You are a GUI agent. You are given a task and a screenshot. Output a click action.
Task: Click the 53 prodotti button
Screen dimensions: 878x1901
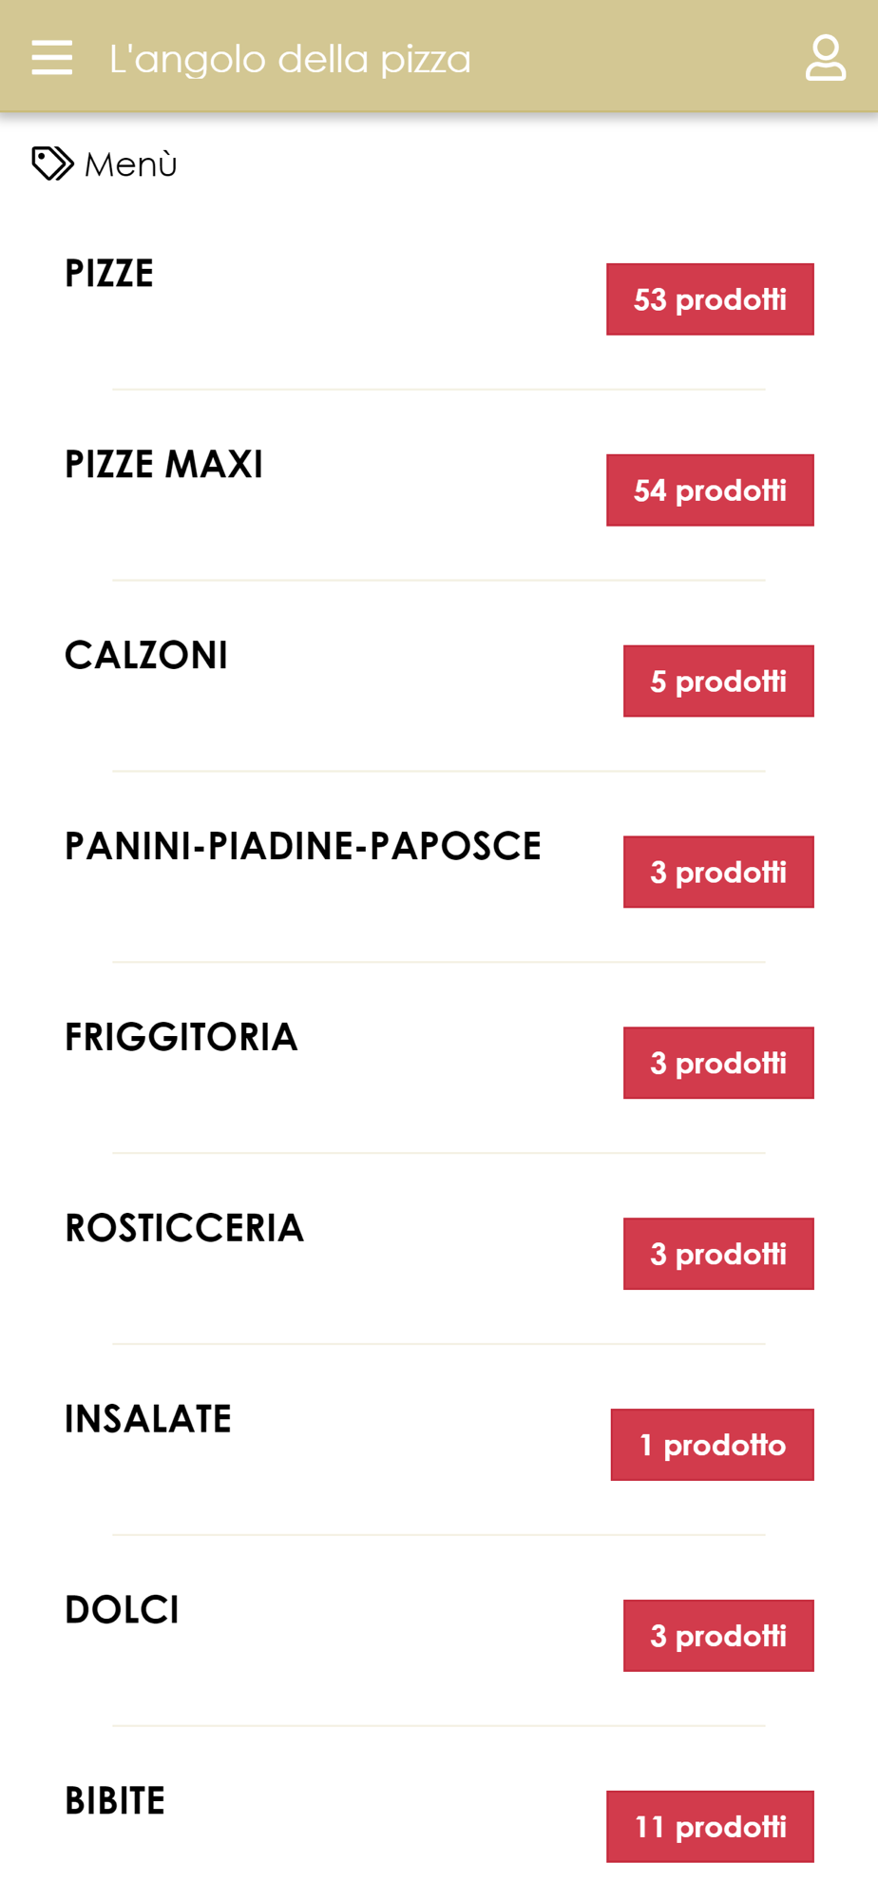pyautogui.click(x=710, y=299)
